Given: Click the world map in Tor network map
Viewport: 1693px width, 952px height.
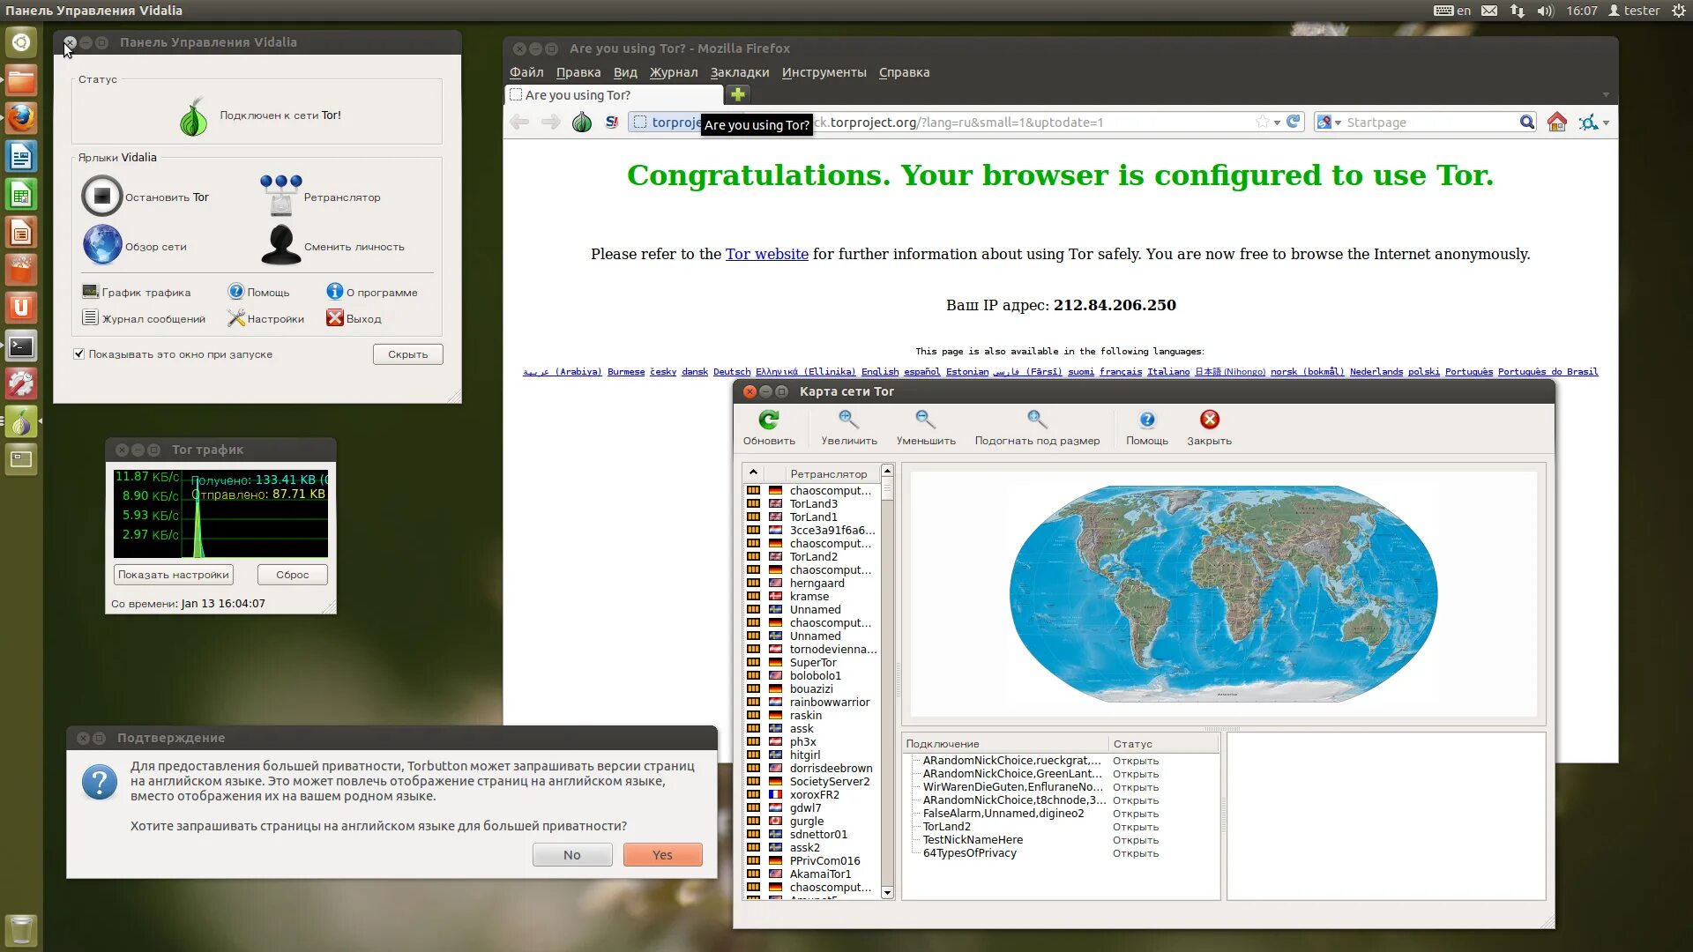Looking at the screenshot, I should point(1223,593).
